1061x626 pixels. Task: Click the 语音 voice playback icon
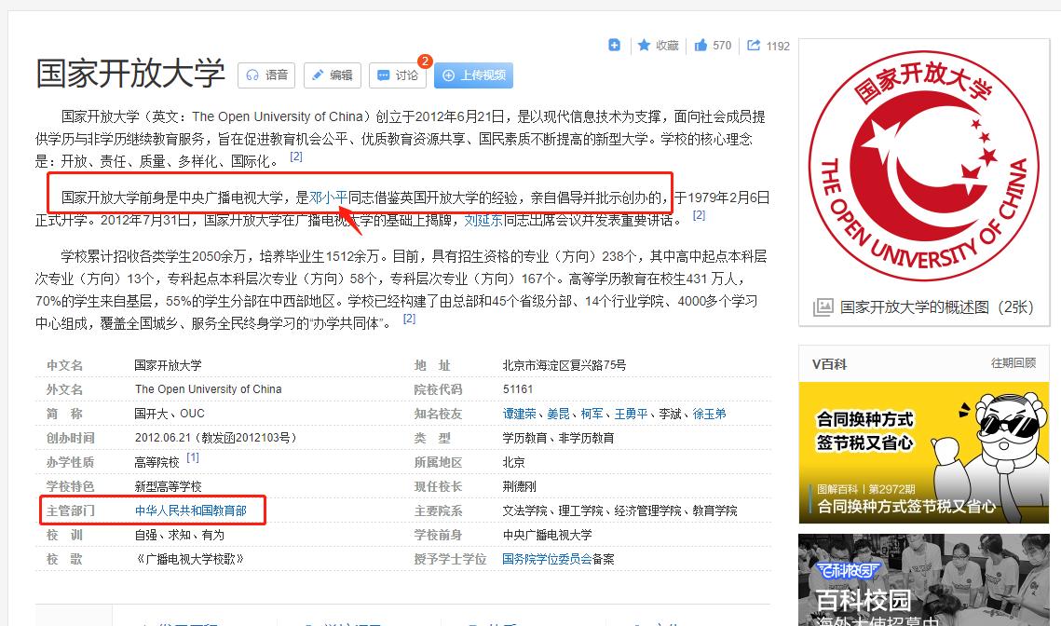coord(252,75)
